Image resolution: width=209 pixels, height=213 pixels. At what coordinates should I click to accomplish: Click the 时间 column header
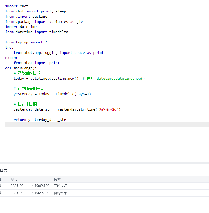click(14, 179)
